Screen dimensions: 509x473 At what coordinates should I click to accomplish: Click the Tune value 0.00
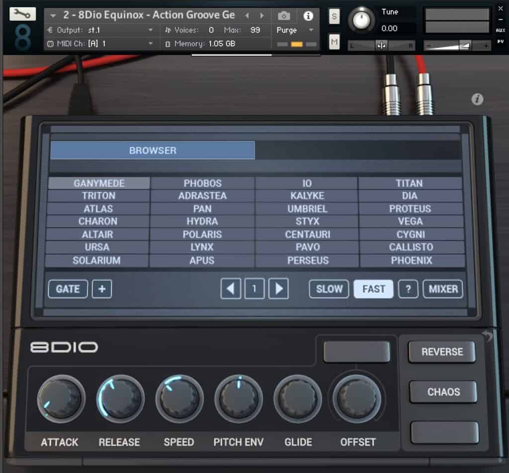point(389,28)
